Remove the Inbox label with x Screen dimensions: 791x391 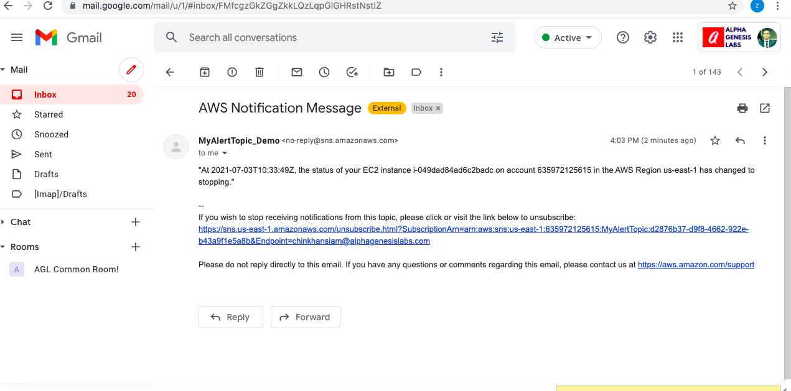pyautogui.click(x=438, y=108)
